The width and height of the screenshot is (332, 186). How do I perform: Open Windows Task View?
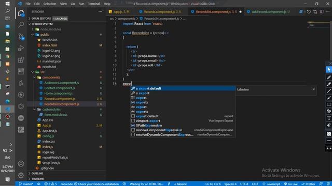point(7,19)
